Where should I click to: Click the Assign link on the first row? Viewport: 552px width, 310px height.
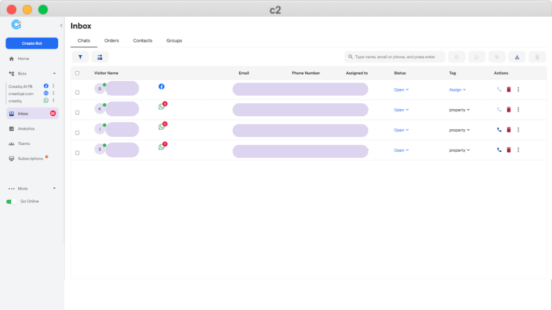(457, 89)
